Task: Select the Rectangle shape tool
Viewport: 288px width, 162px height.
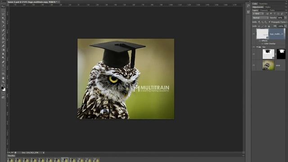Action: pos(3,74)
